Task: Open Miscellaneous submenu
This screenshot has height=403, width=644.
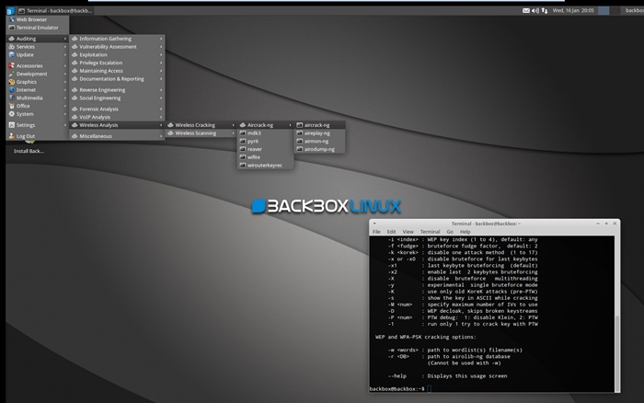Action: (117, 136)
